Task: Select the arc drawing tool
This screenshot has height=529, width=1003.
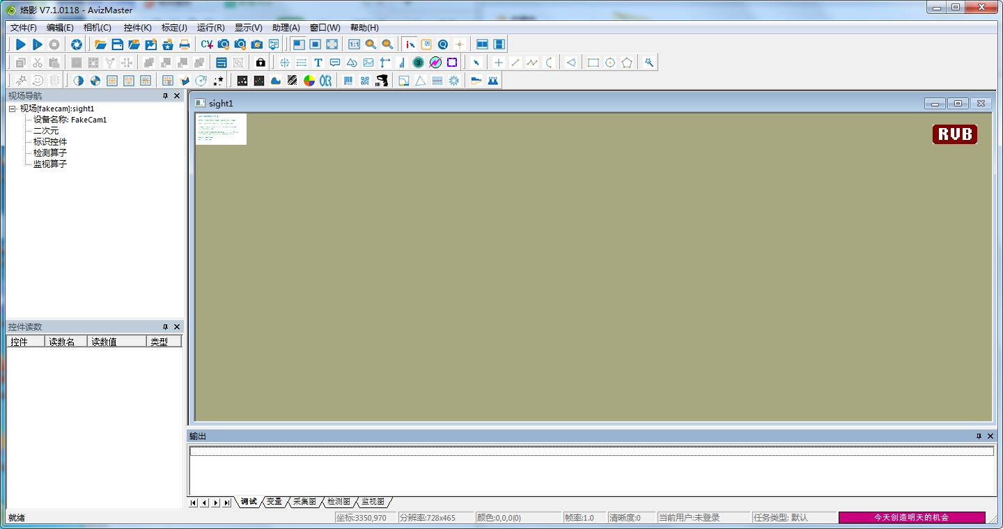Action: tap(549, 63)
